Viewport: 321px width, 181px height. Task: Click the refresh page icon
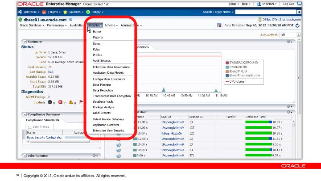coord(297,25)
